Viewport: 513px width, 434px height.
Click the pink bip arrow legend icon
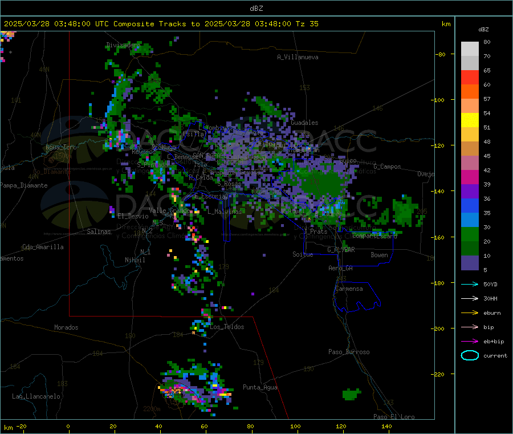tap(470, 327)
